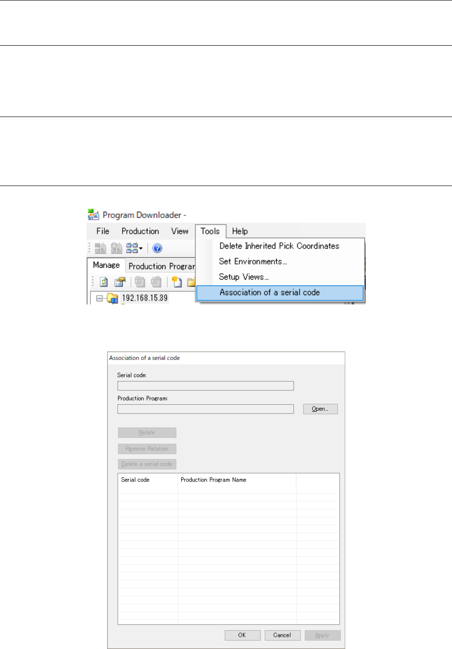Screen dimensions: 452x649
Task: Click the Production Program input field
Action: coord(205,409)
